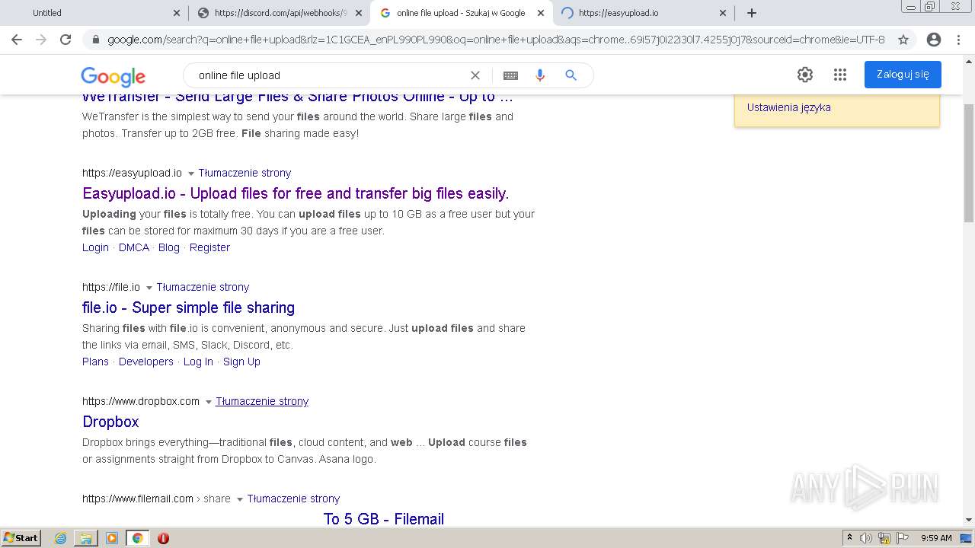Viewport: 975px width, 548px height.
Task: Open the Easyupload Blog sitelink
Action: 169,247
